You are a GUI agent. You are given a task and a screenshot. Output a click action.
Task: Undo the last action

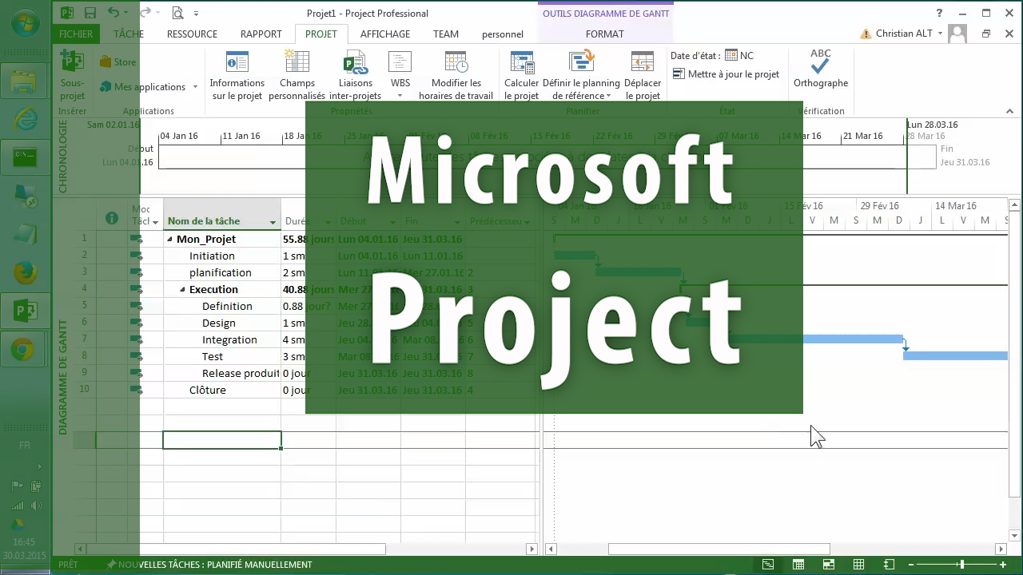(113, 13)
